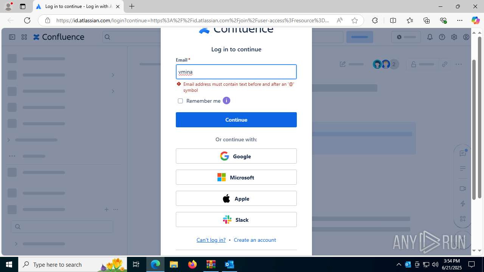Open the video camera icon in right rail
The width and height of the screenshot is (484, 272).
tap(463, 189)
